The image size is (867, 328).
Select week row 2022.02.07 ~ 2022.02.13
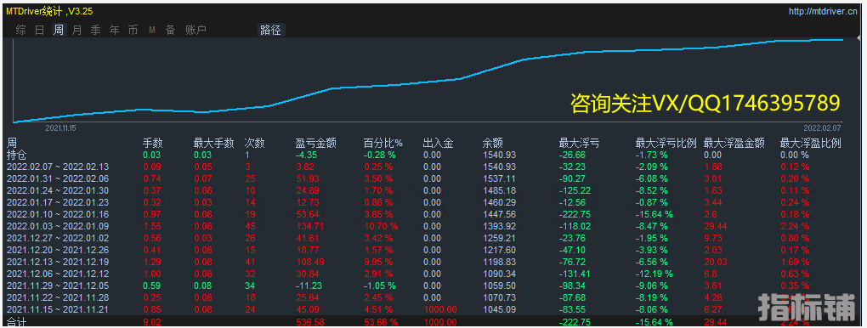pos(58,167)
